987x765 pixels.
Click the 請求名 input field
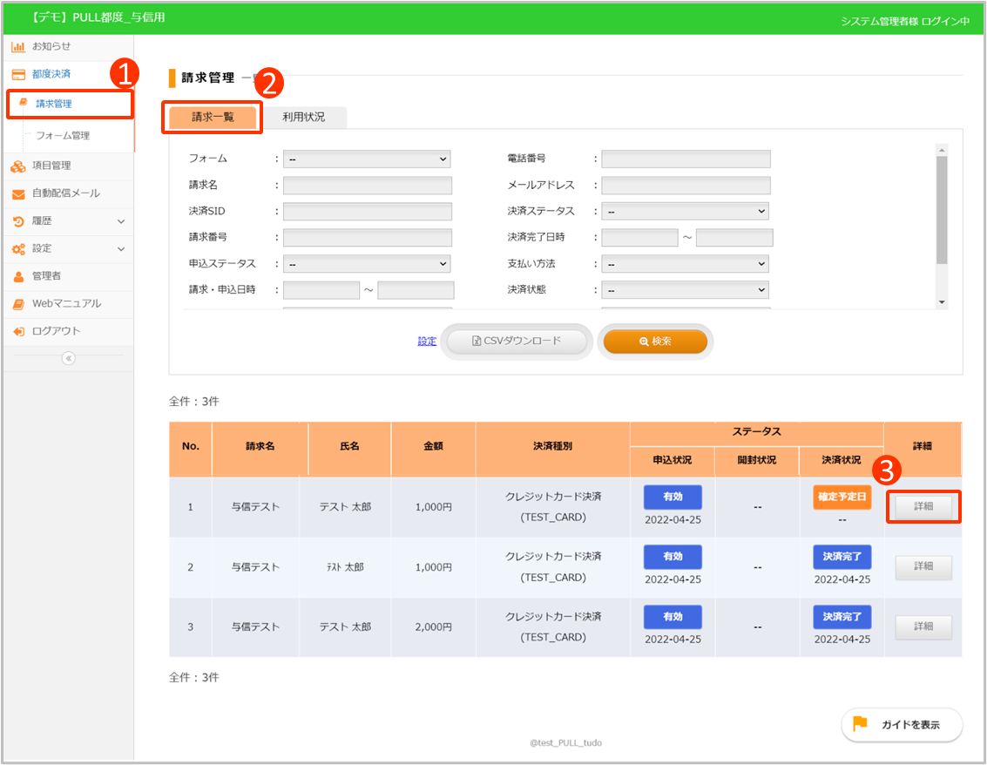(x=367, y=186)
